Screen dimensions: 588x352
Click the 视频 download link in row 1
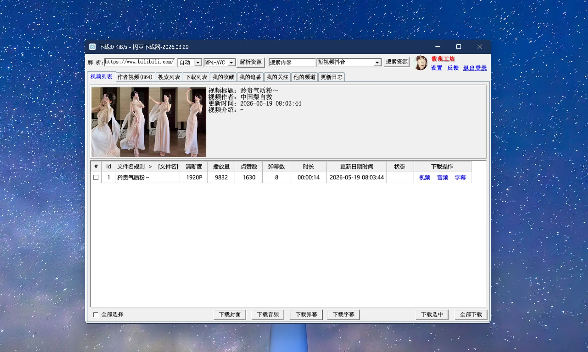point(425,177)
